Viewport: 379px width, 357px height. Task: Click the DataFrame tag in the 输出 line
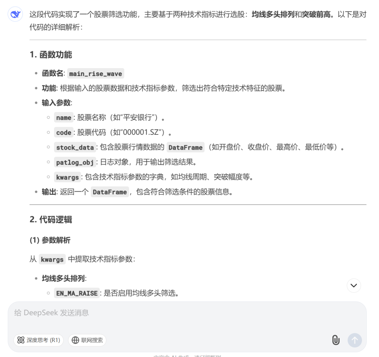[110, 192]
